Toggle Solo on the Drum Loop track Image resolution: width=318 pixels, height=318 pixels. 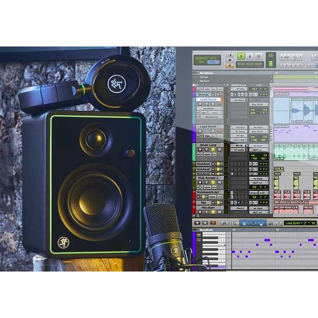213,150
